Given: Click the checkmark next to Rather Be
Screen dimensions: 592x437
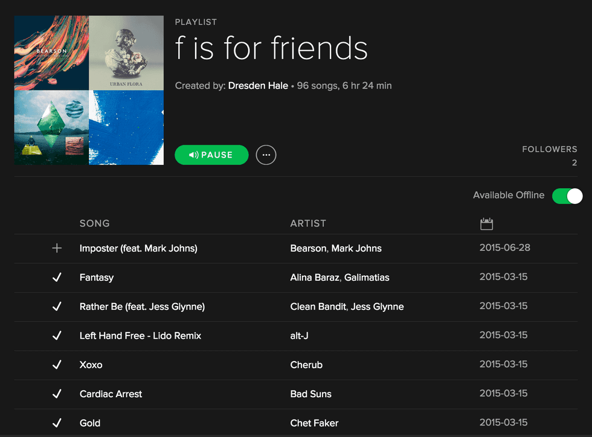Looking at the screenshot, I should click(x=57, y=306).
